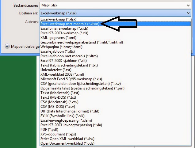Choose Excel binaire werkmap (*.xlsb)
The width and height of the screenshot is (195, 148).
click(x=115, y=28)
